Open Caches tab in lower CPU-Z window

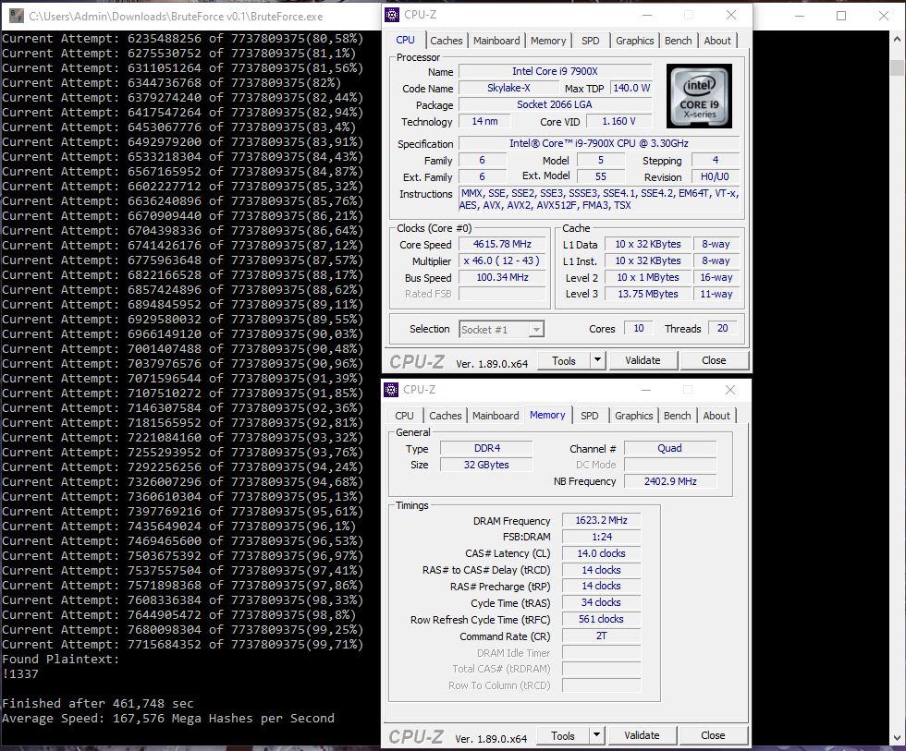pyautogui.click(x=445, y=416)
